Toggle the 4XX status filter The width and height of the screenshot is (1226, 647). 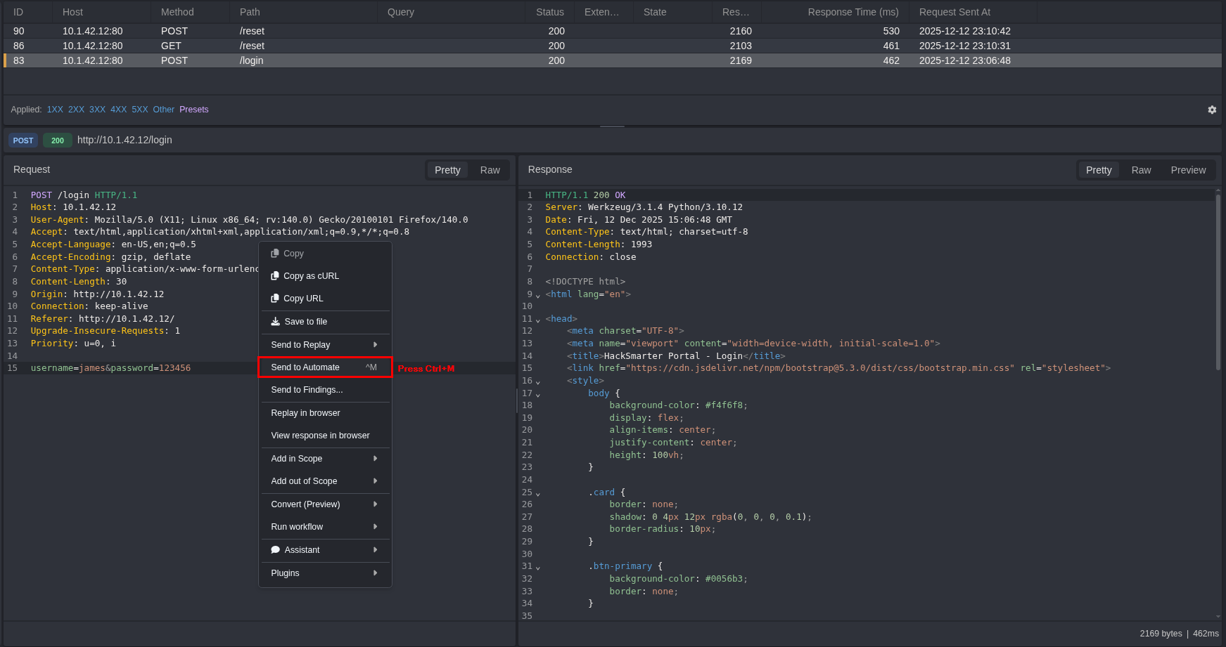coord(118,110)
